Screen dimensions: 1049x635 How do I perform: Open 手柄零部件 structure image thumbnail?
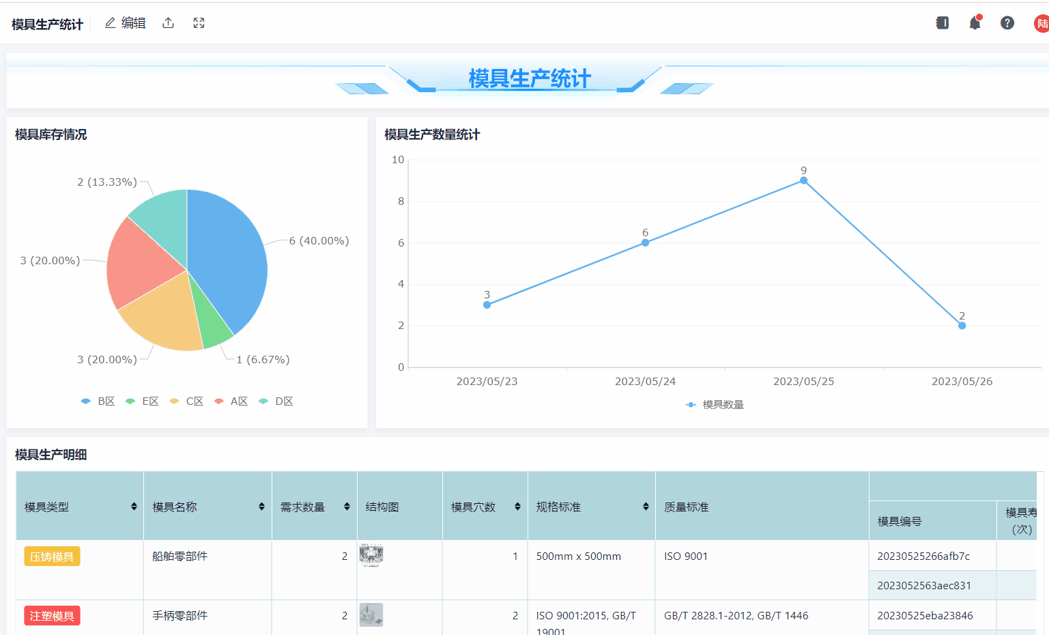click(x=371, y=615)
